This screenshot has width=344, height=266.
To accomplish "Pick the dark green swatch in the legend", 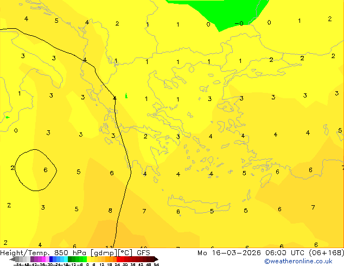I will pyautogui.click(x=70, y=259).
